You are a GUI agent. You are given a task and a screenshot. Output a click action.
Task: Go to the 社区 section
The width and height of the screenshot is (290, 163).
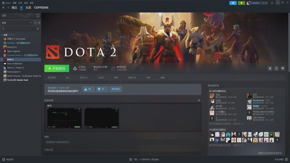click(x=29, y=8)
